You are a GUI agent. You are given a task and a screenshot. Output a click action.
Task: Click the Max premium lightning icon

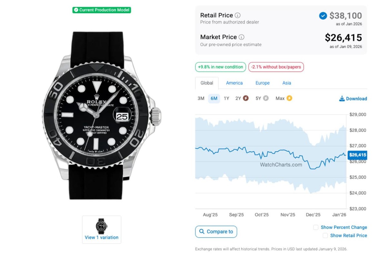289,98
